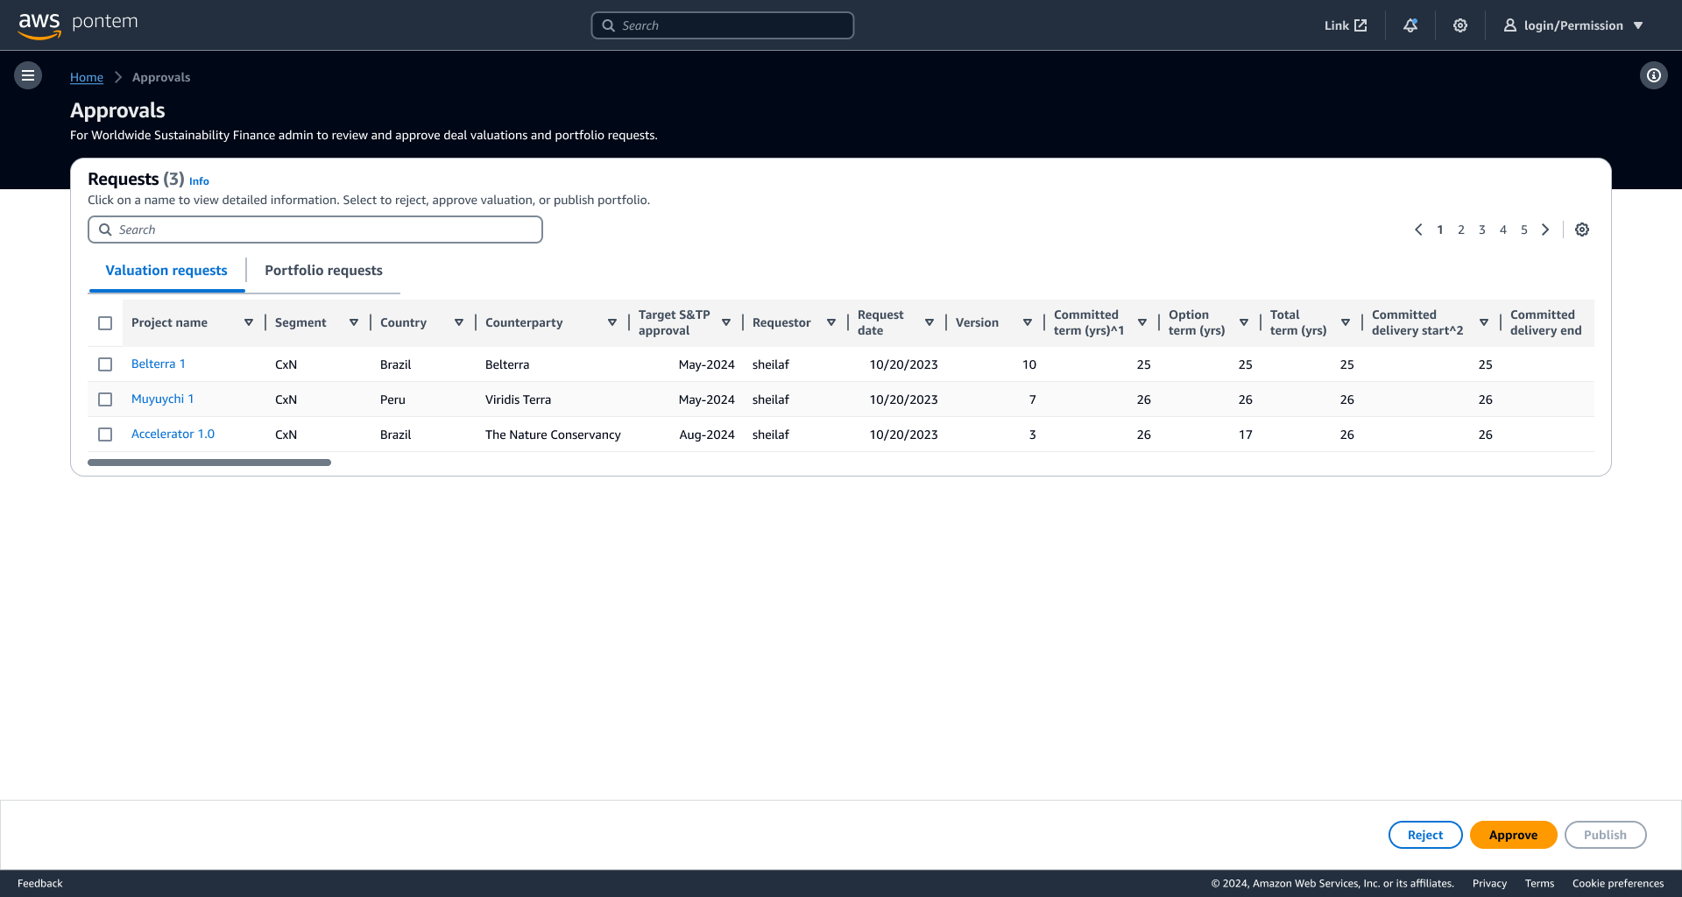Click the Approvals breadcrumb text
The image size is (1682, 897).
pos(161,77)
